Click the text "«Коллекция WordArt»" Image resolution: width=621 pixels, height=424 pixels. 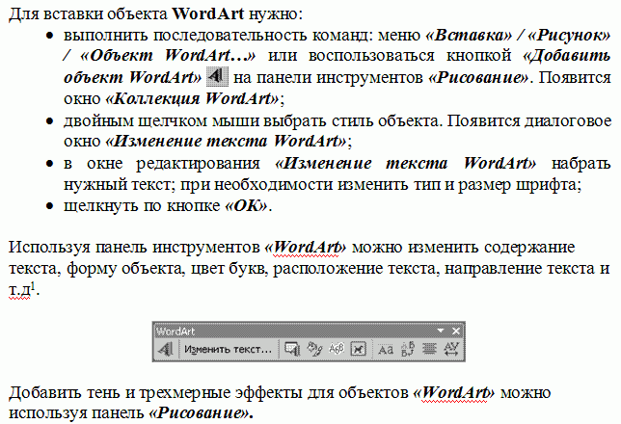point(192,98)
